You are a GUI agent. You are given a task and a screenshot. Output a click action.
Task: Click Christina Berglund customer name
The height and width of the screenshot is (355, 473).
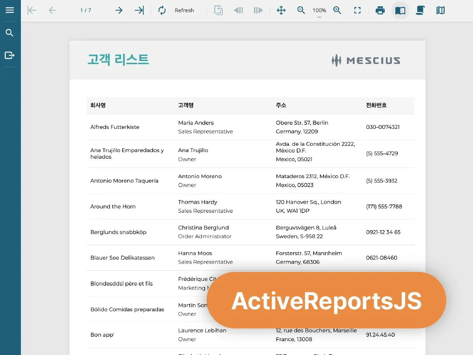pos(203,227)
